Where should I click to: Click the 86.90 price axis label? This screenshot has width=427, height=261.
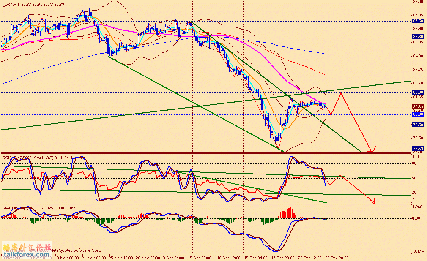418,29
